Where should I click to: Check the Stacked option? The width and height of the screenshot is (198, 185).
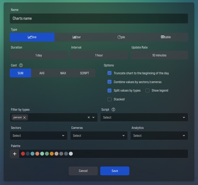point(110,99)
